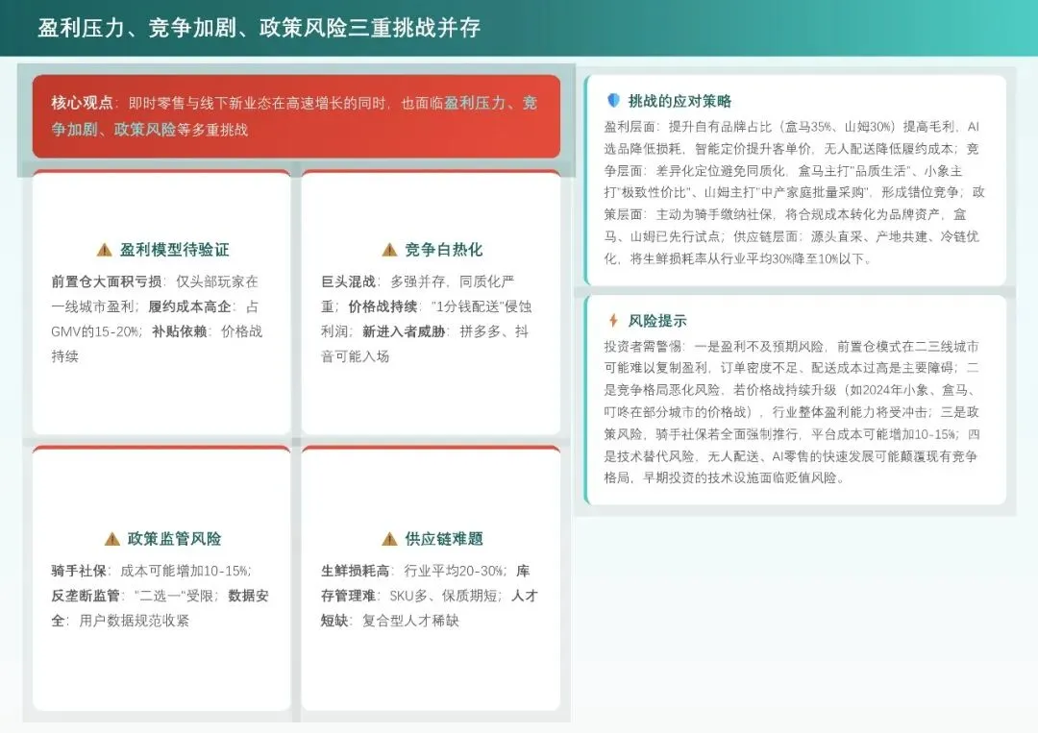Click the warning icon beside 盈利模型待验证
Viewport: 1038px width, 733px height.
pos(105,250)
